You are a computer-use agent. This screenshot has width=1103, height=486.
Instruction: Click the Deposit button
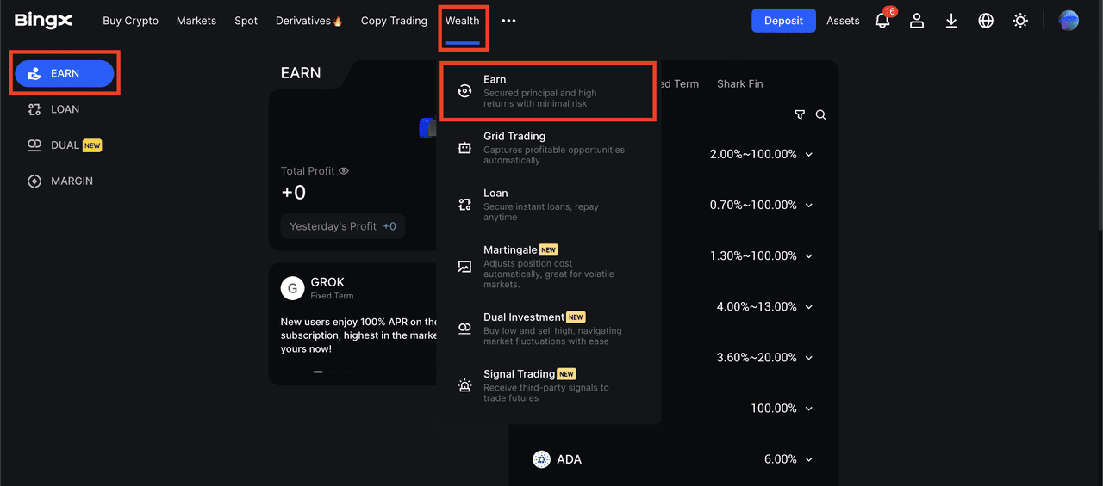coord(783,21)
